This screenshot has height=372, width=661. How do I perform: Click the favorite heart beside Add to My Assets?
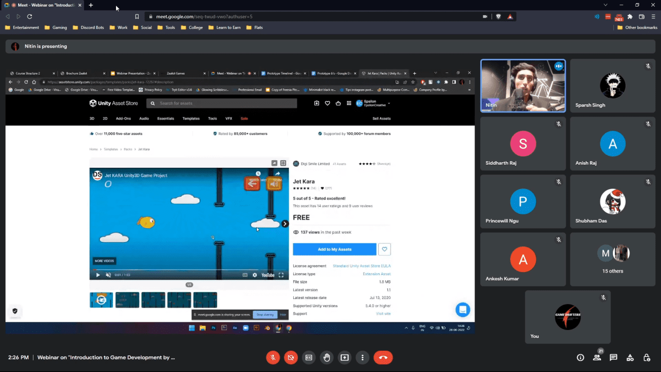pyautogui.click(x=384, y=249)
